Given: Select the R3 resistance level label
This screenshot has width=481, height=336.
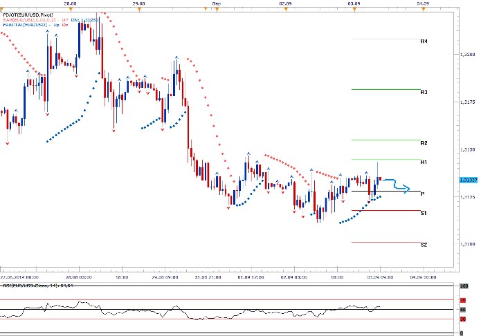Looking at the screenshot, I should pyautogui.click(x=424, y=92).
